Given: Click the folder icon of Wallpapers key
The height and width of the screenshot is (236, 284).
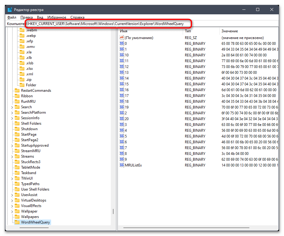Looking at the screenshot, I should click(17, 217).
